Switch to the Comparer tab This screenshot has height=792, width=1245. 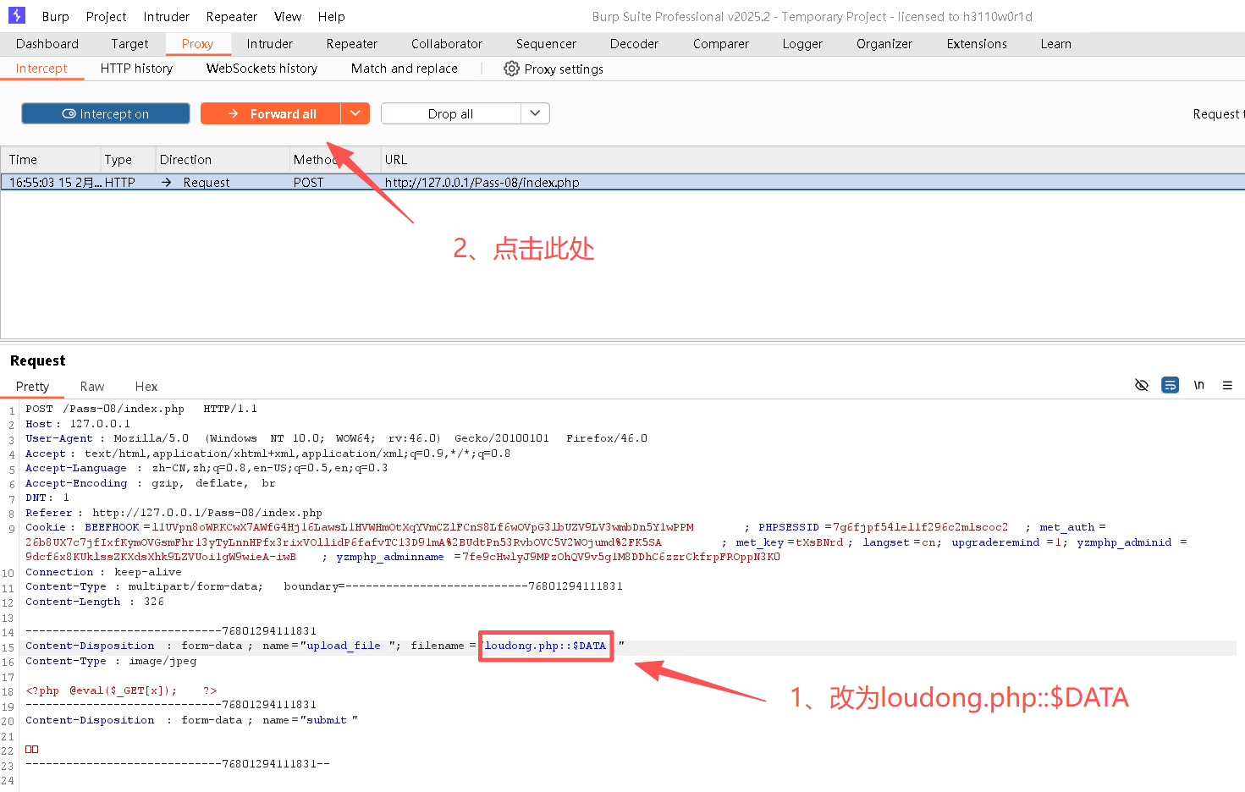[721, 44]
